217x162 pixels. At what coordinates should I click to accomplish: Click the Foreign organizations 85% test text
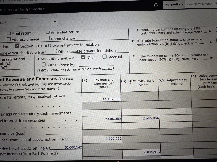(x=171, y=31)
